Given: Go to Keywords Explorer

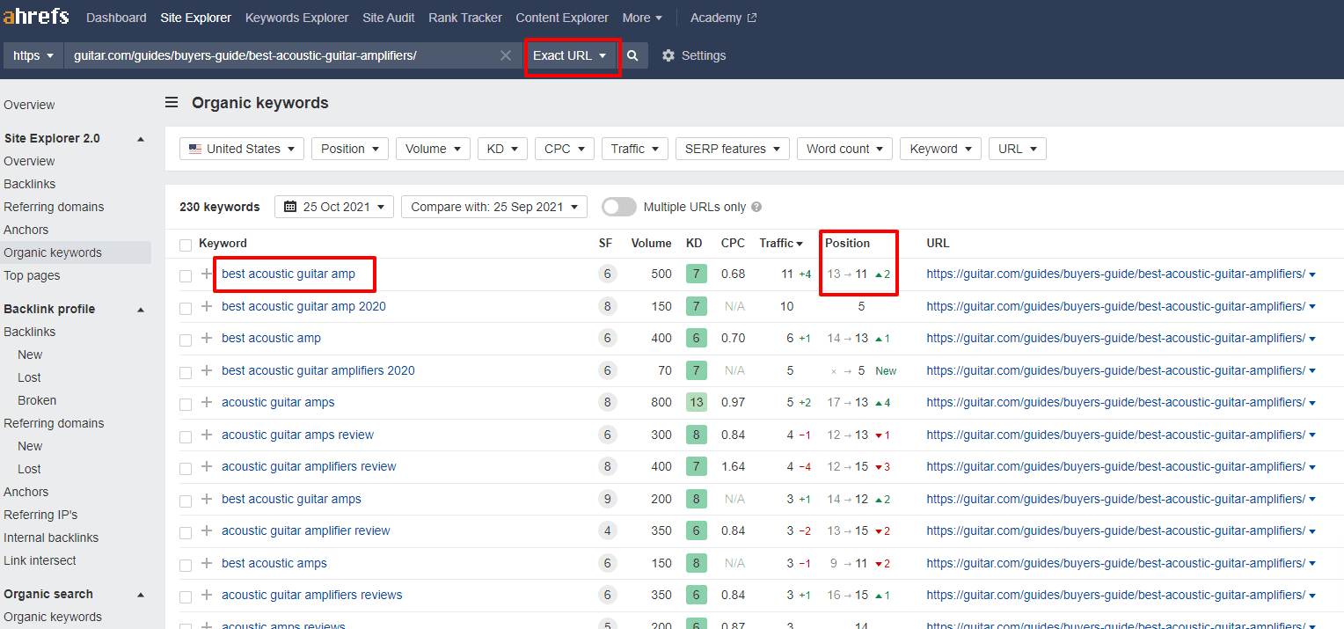Looking at the screenshot, I should 297,18.
